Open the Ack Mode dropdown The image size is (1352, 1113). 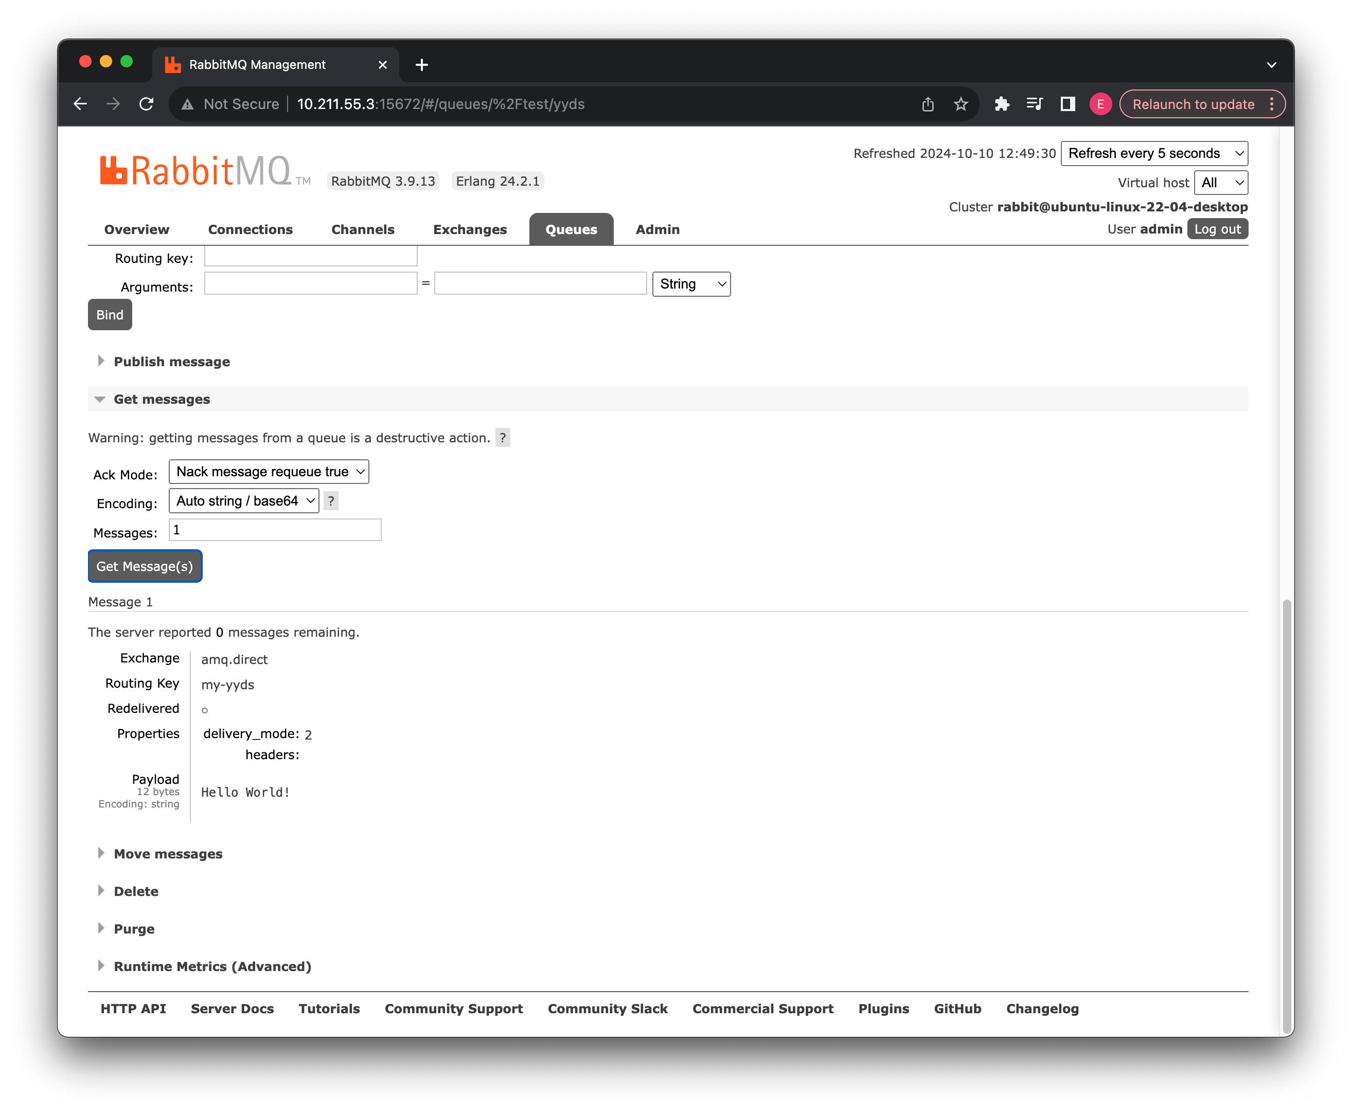click(x=269, y=472)
